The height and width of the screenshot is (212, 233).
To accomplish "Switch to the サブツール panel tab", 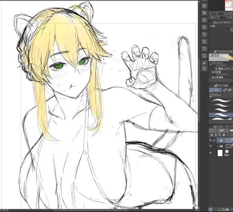I will [221, 85].
